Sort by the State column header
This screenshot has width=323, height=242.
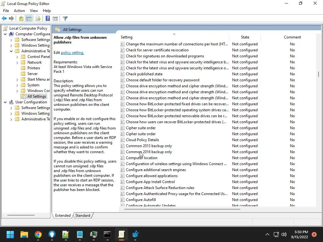(x=245, y=37)
